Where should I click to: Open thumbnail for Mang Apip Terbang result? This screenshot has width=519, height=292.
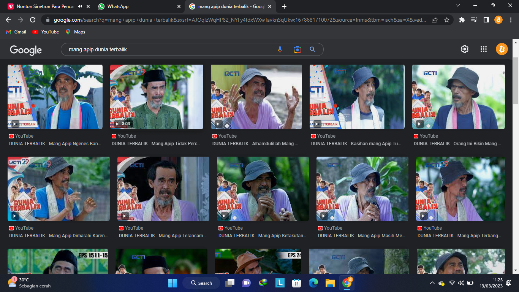point(460,189)
